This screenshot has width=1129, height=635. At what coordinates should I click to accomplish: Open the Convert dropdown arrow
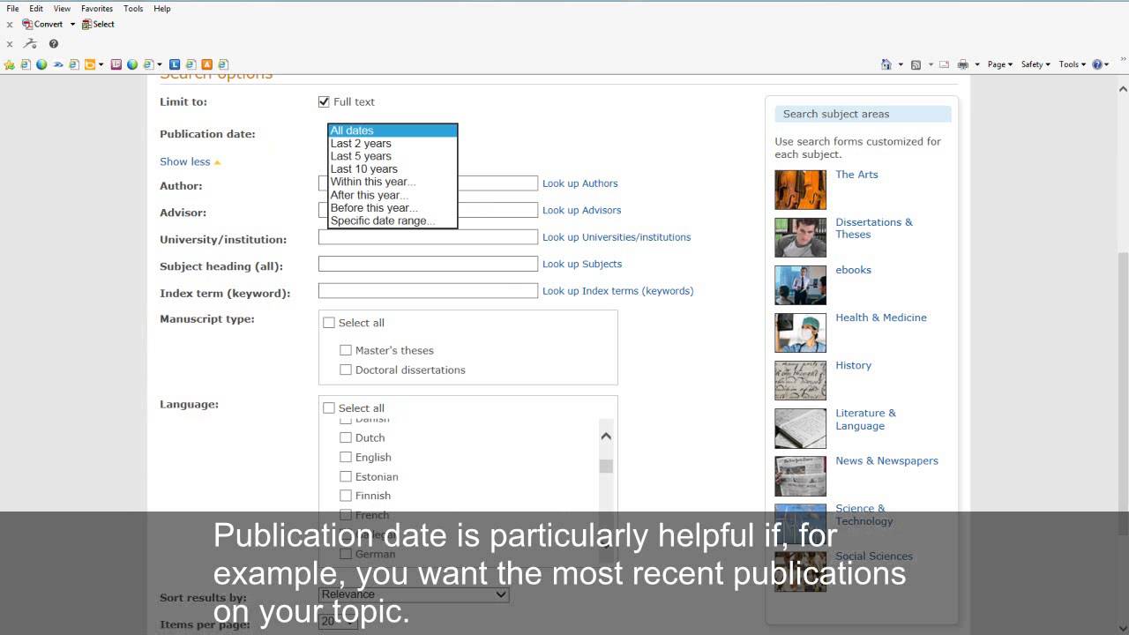[72, 25]
